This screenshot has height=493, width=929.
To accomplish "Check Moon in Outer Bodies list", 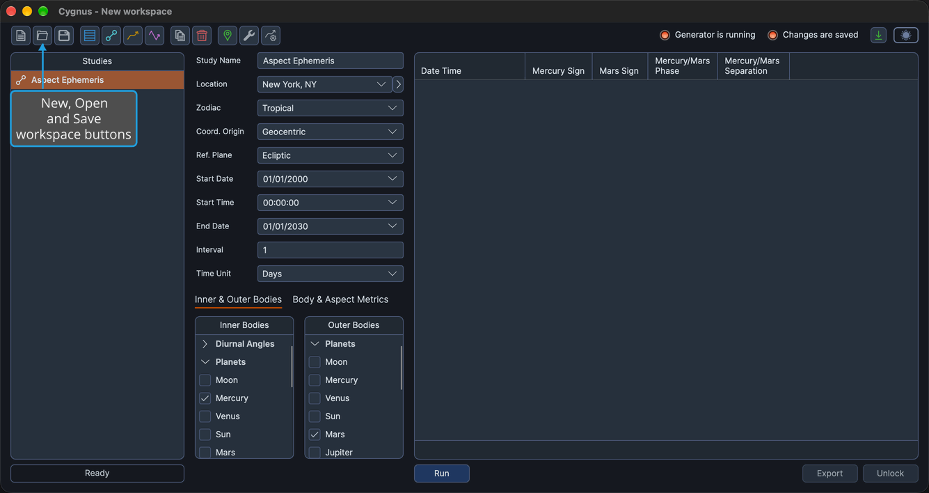I will (x=315, y=362).
